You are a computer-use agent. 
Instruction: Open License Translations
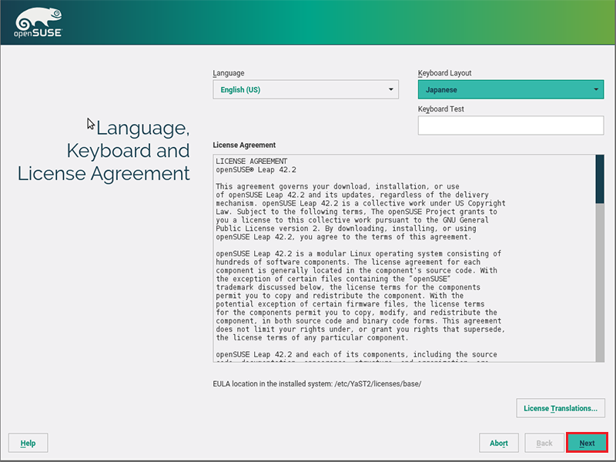(560, 408)
